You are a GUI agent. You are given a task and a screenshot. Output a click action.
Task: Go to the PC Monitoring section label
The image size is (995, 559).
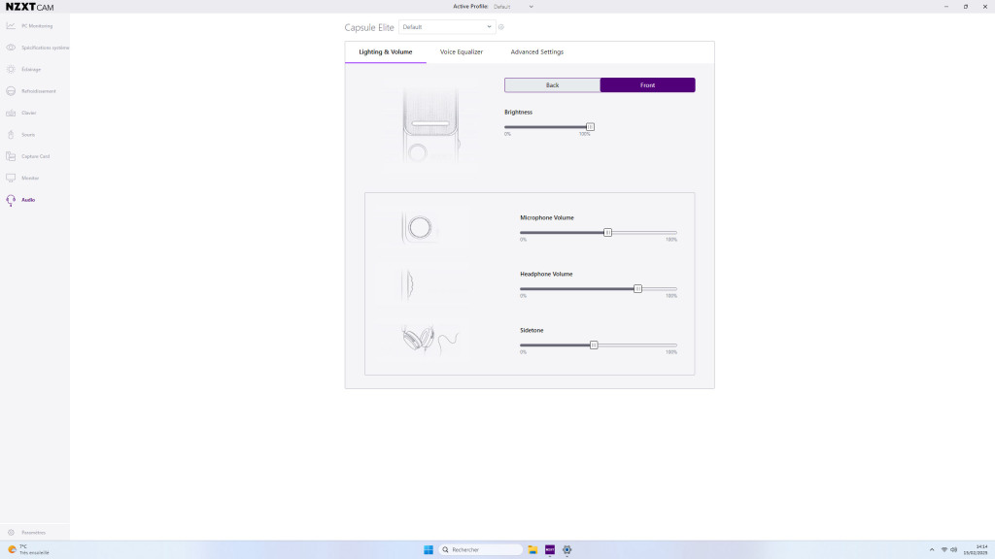click(x=37, y=26)
